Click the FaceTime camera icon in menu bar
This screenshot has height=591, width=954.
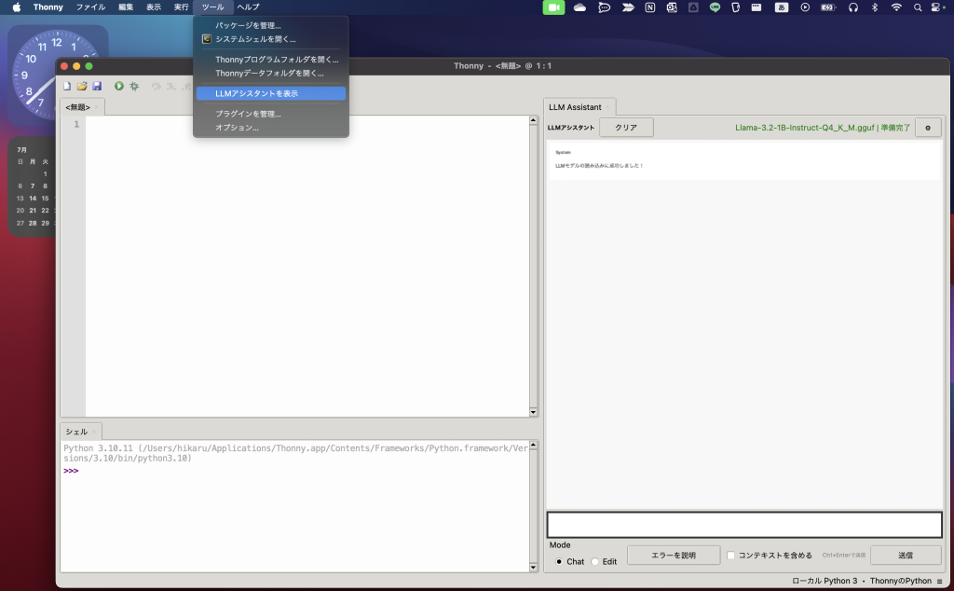click(x=553, y=7)
